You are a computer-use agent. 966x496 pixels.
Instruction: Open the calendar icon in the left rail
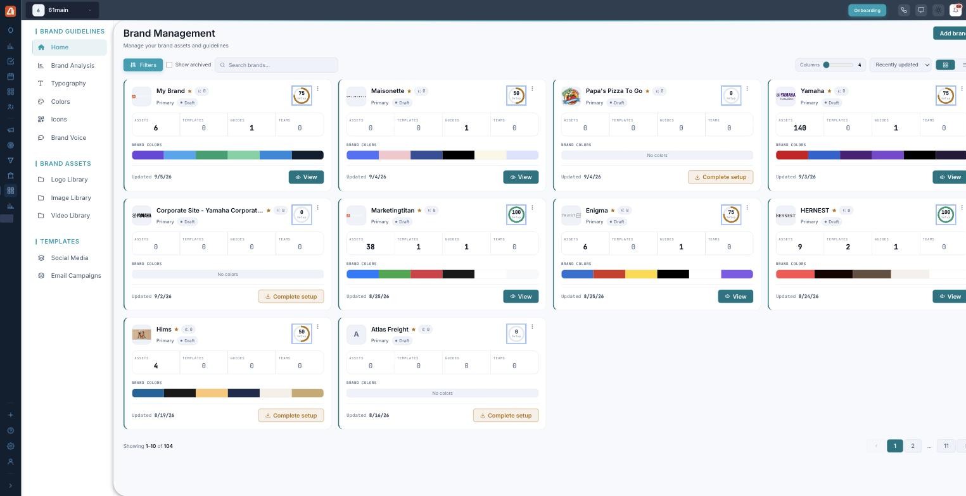(x=10, y=77)
